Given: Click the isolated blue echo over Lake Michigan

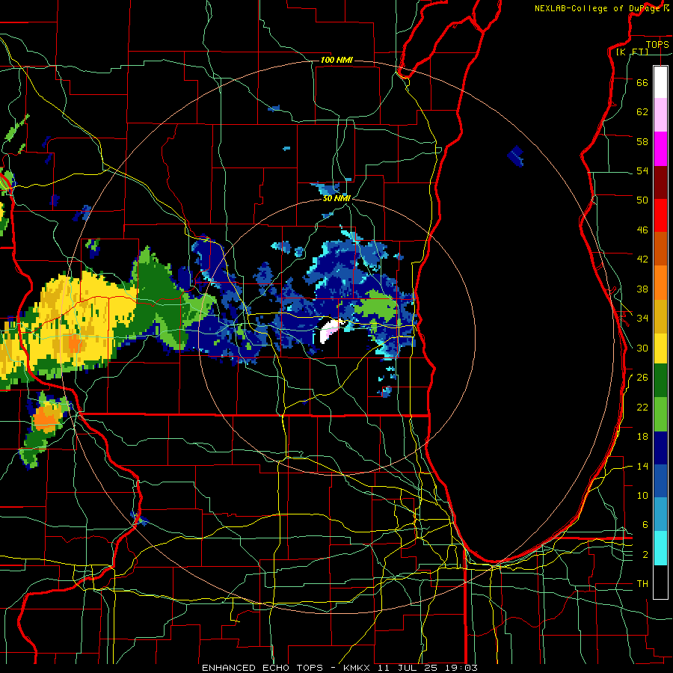Looking at the screenshot, I should coord(515,156).
